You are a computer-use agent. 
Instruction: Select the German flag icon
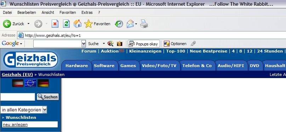[43, 83]
